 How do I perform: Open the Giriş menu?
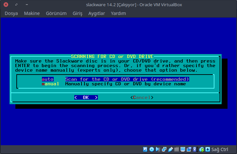click(78, 13)
